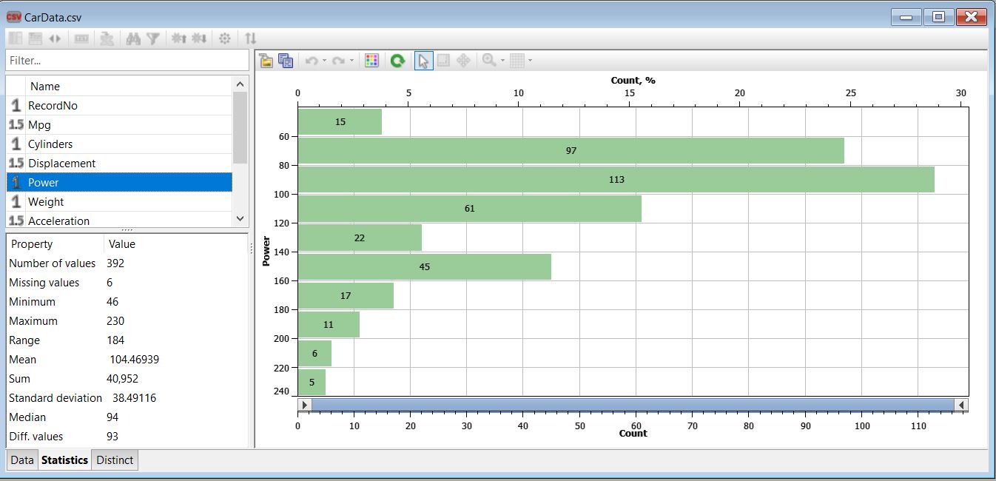Click the sort arrows icon on the toolbar
The width and height of the screenshot is (996, 481).
click(x=252, y=39)
